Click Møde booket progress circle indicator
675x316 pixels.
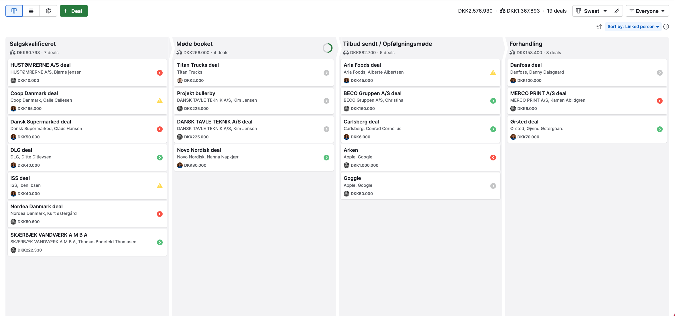327,48
